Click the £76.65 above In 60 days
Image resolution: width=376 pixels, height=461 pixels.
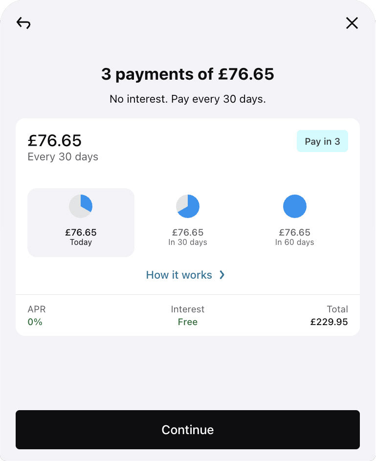(x=295, y=232)
